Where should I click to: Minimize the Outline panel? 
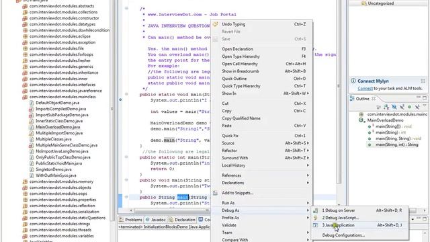[x=418, y=97]
